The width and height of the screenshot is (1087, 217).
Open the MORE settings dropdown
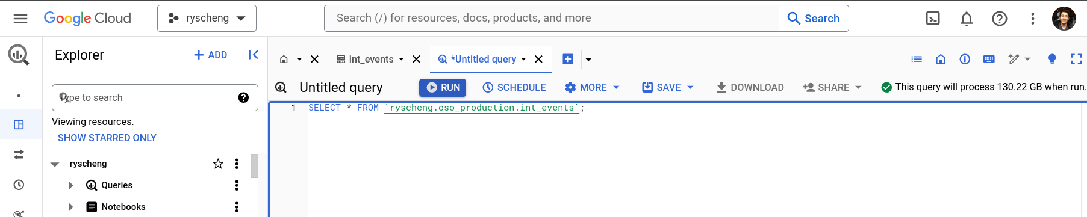point(592,87)
